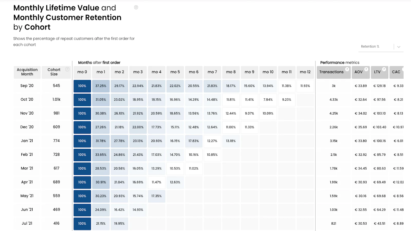Click the help icon beside the page title

(136, 7)
